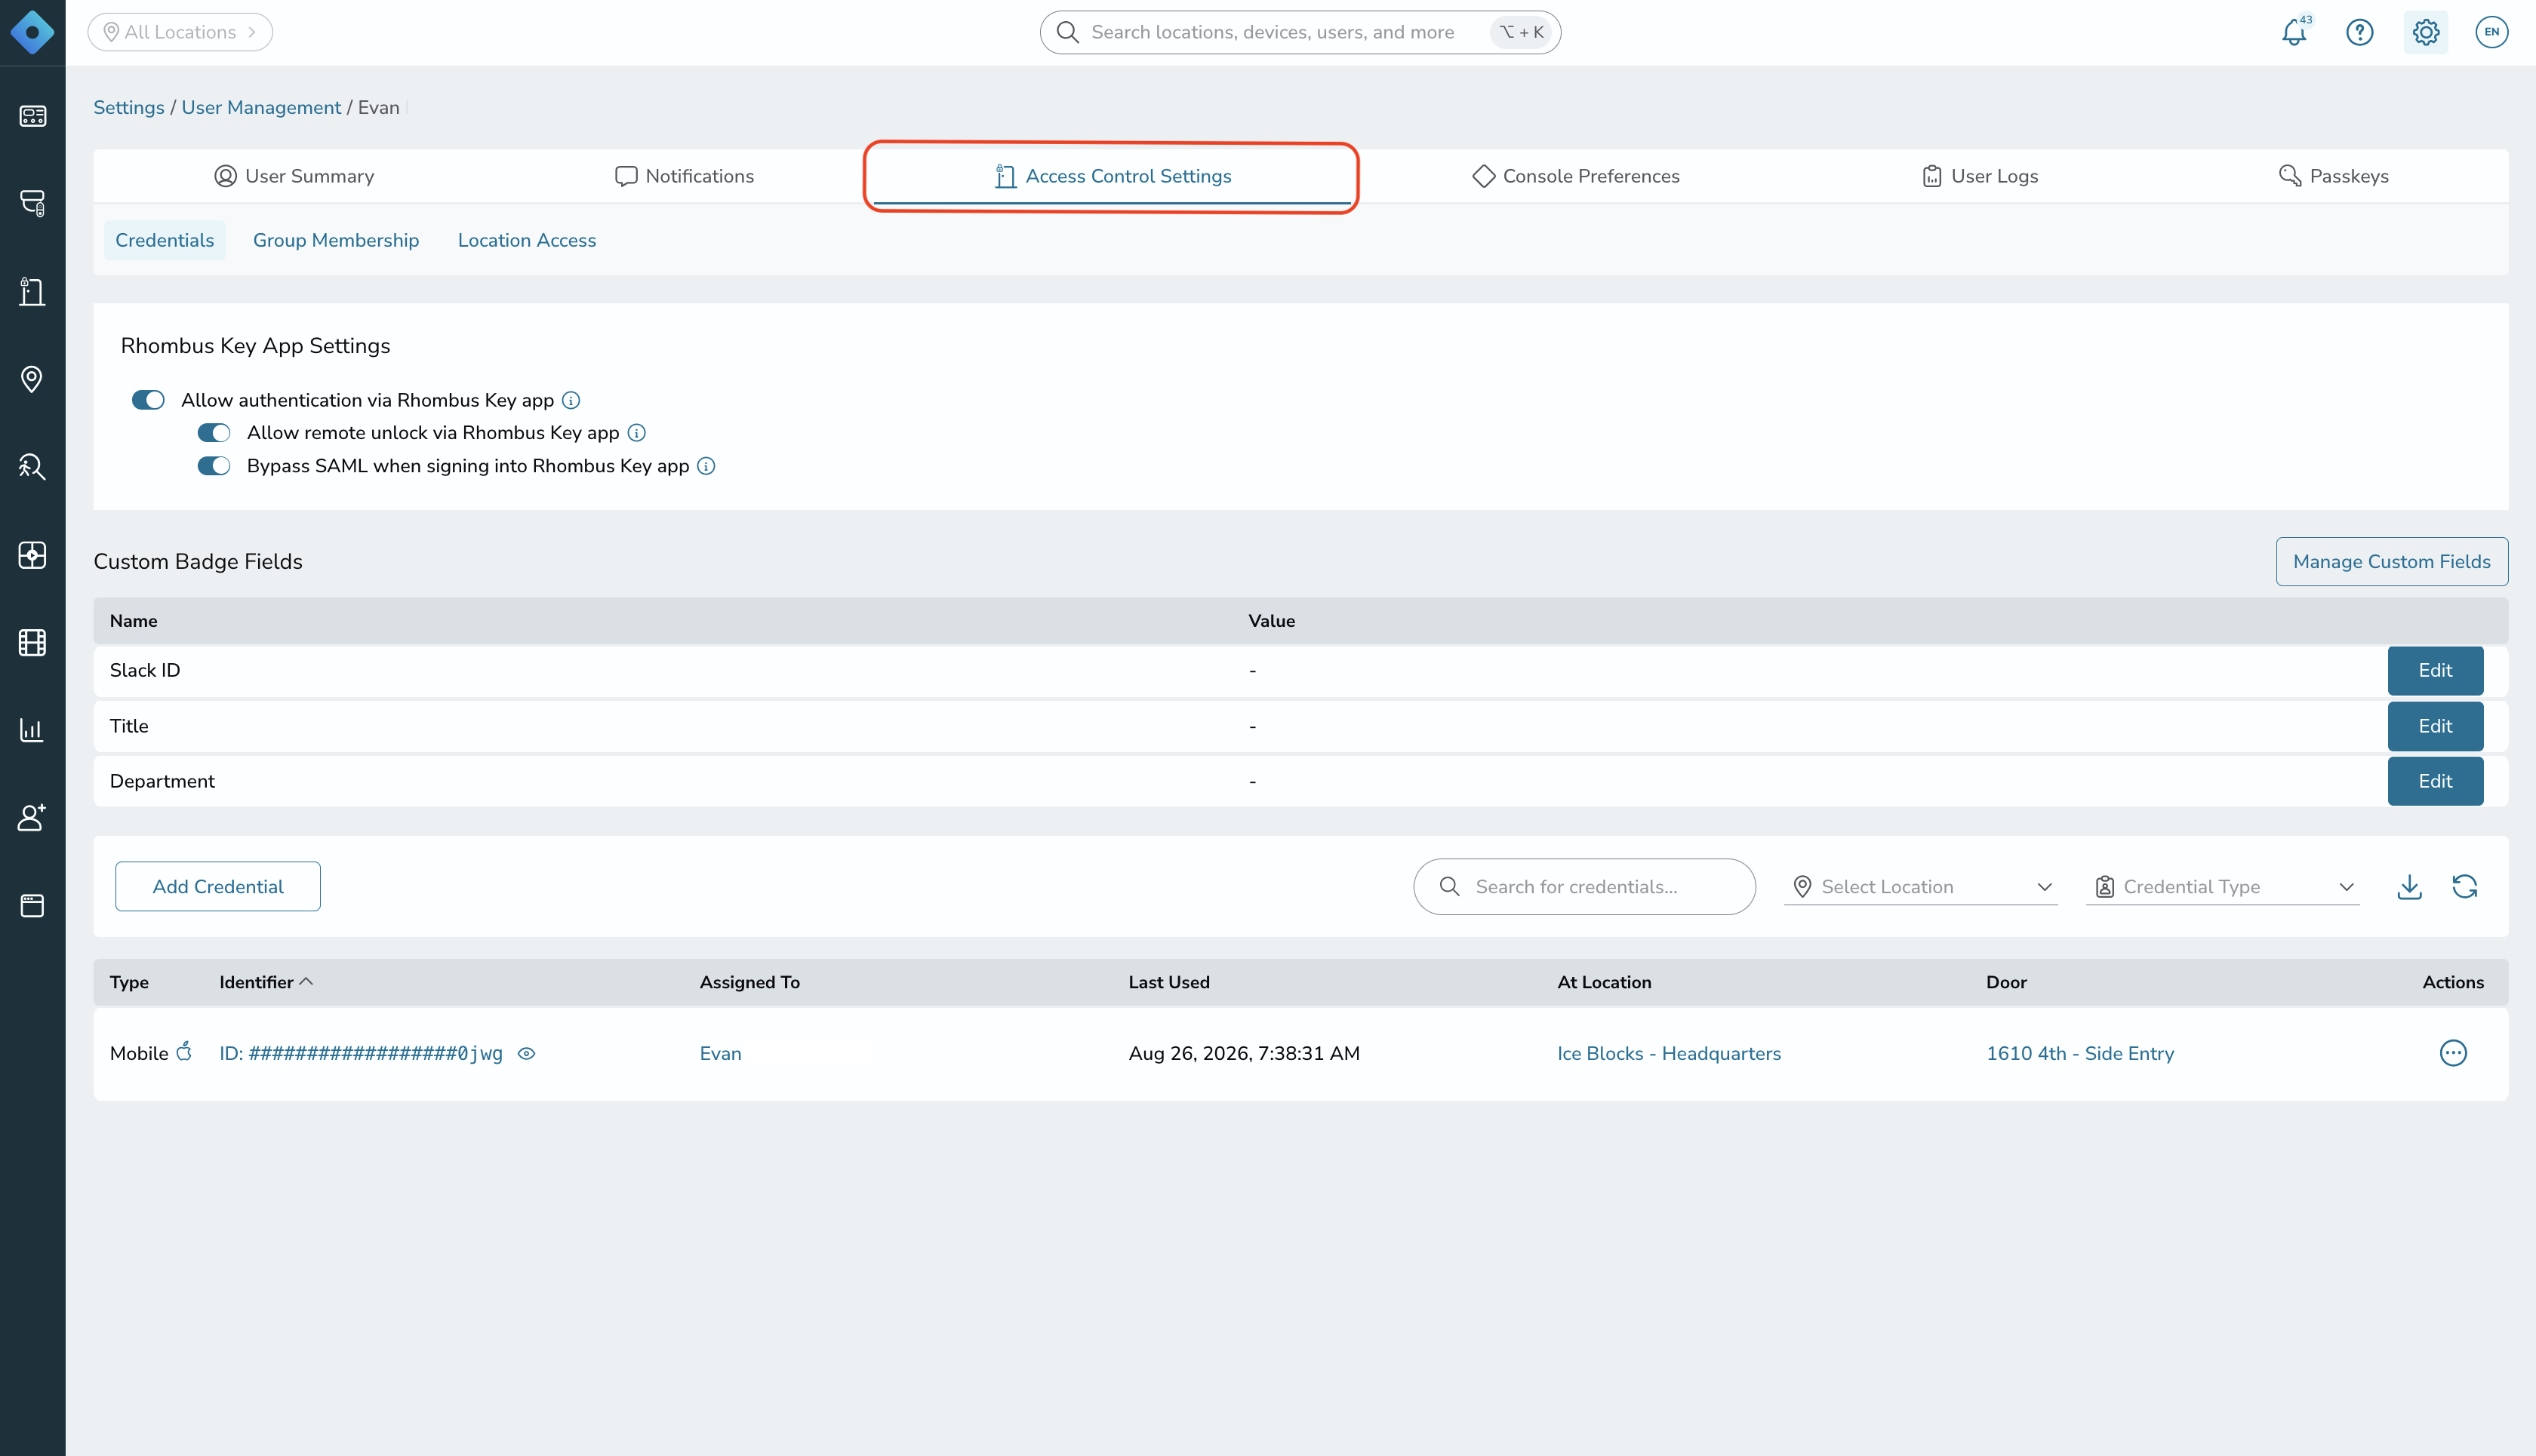Open Evan assigned-to link

(720, 1053)
